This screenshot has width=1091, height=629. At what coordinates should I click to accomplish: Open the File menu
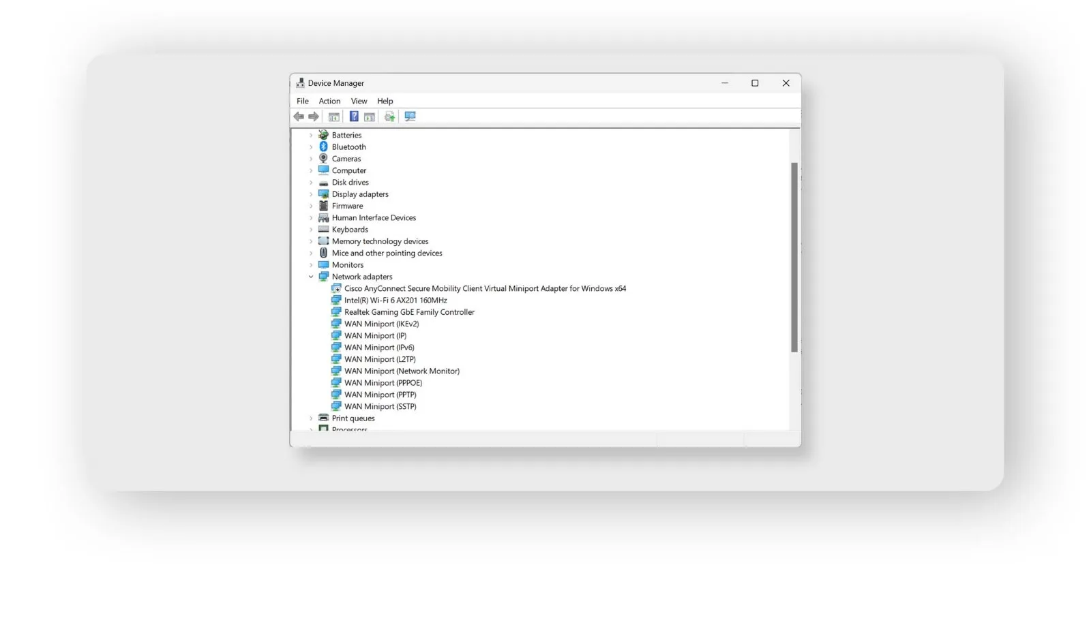(303, 101)
